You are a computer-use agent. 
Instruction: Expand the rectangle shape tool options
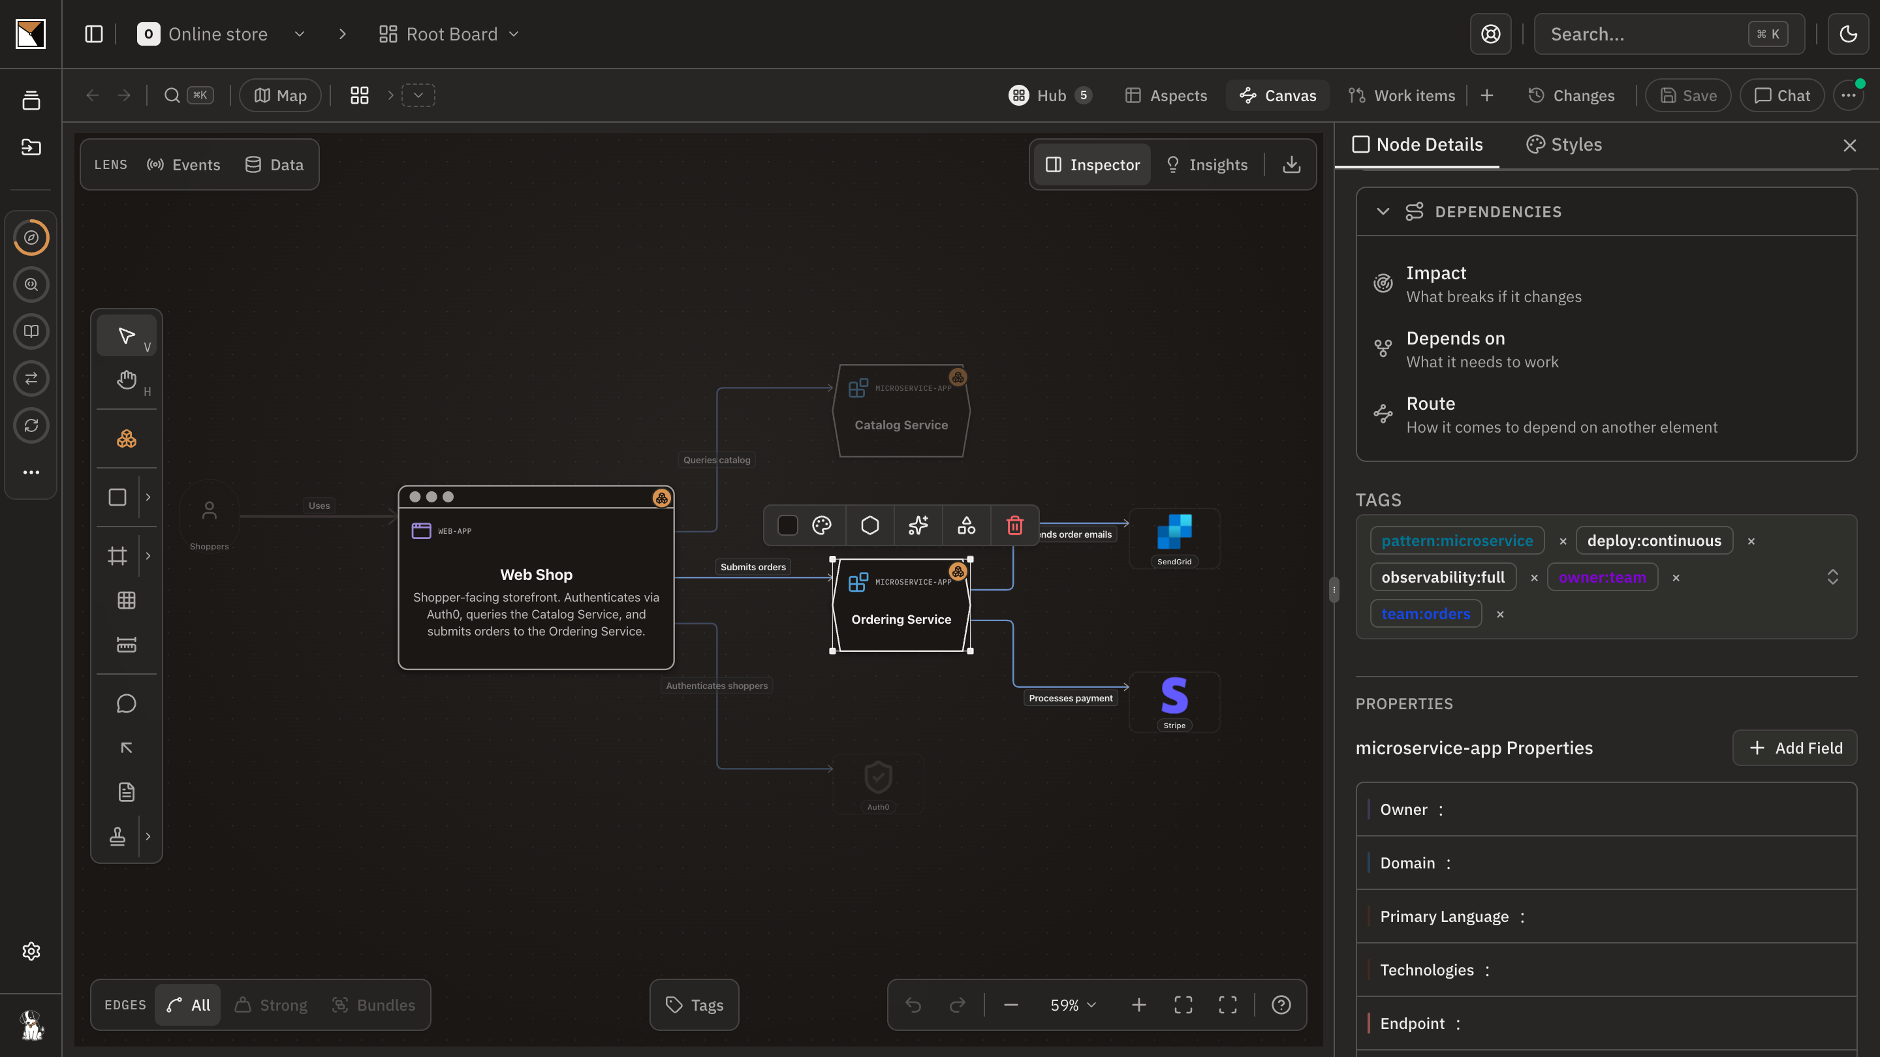(x=148, y=497)
